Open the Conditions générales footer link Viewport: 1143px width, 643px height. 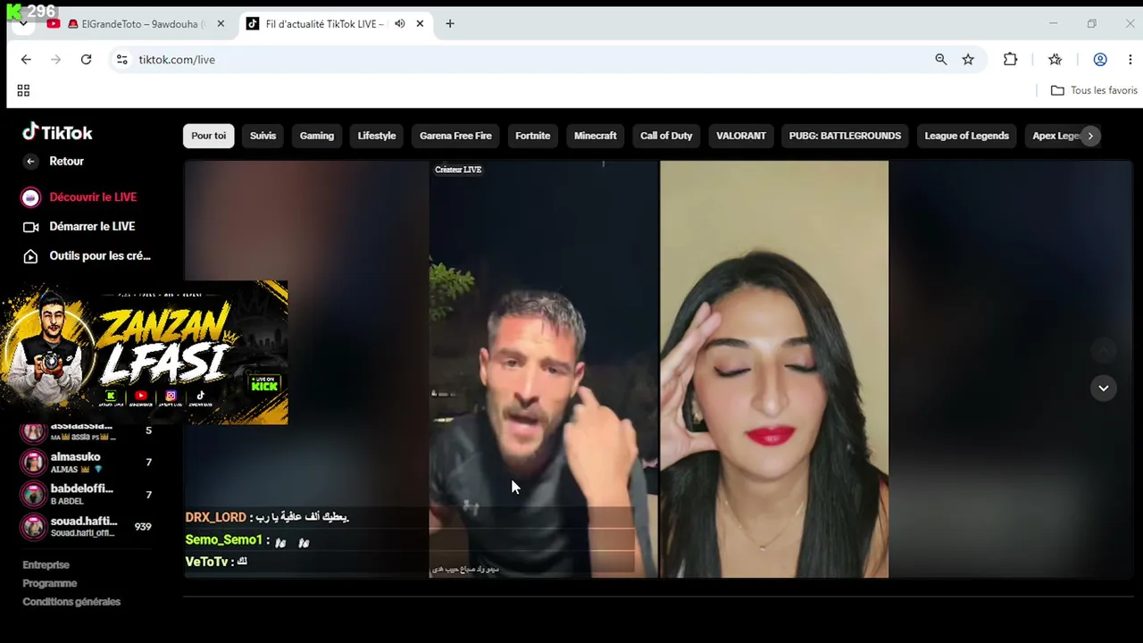point(71,602)
